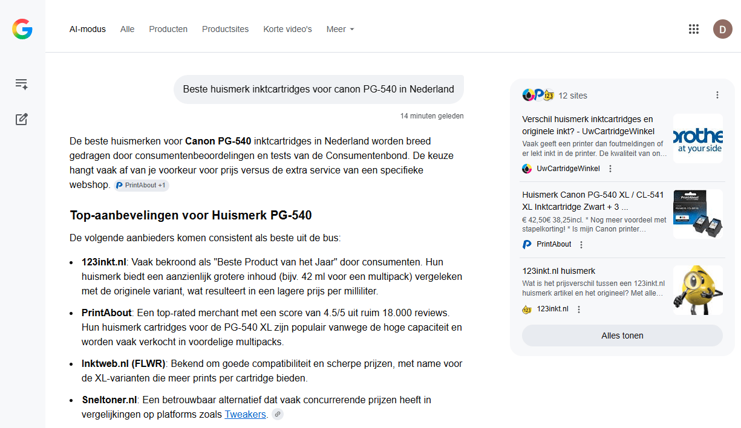This screenshot has width=741, height=428.
Task: Click PrintAbout cartridge product thumbnail
Action: click(x=697, y=214)
